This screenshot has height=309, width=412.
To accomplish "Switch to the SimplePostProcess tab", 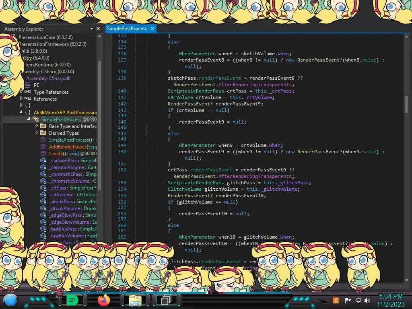I will [x=127, y=29].
